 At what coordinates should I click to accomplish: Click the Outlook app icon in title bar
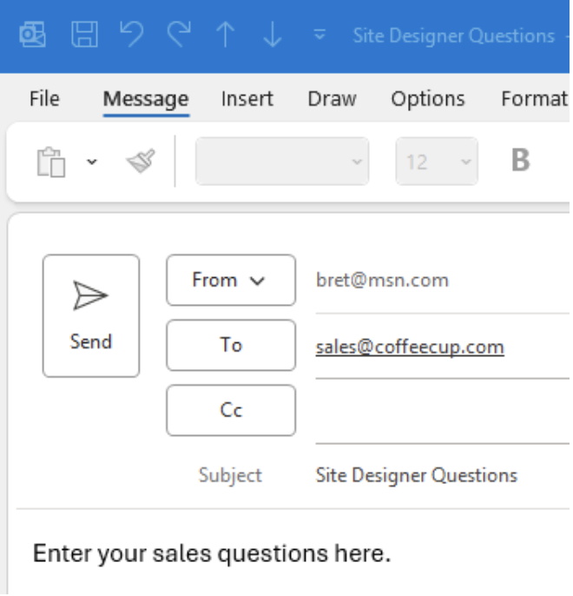[x=33, y=35]
